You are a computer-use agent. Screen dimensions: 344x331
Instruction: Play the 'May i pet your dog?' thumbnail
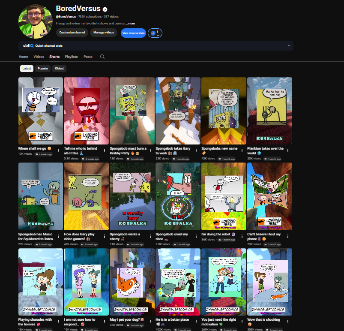click(132, 282)
